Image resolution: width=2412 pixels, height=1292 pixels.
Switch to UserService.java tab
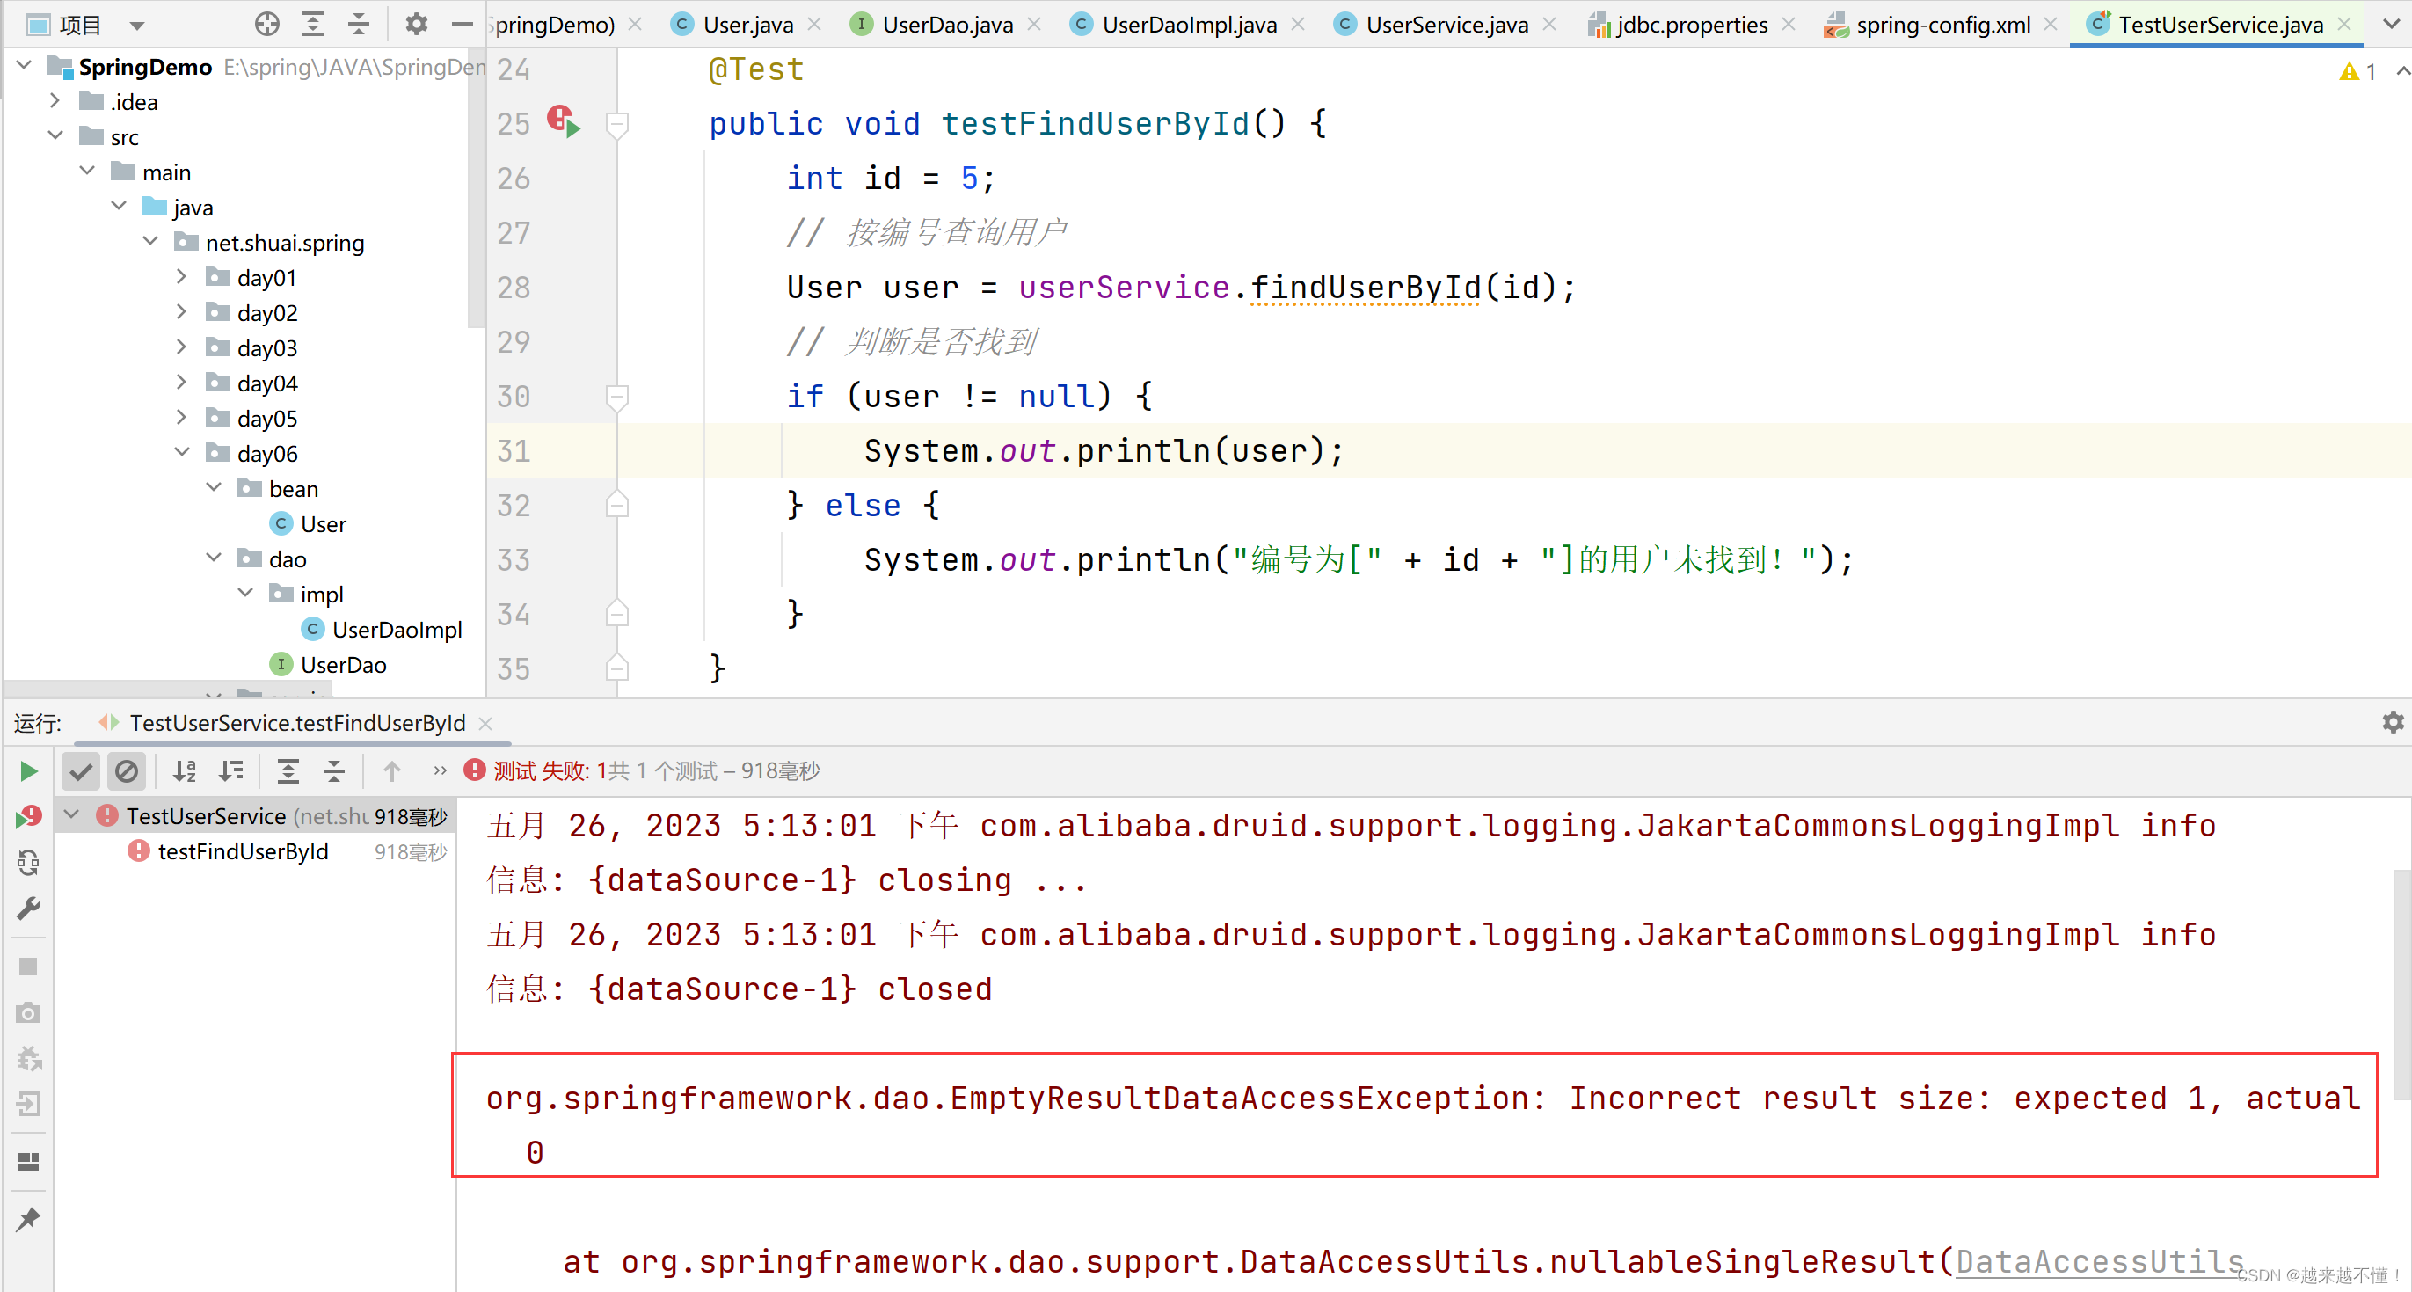[1446, 25]
